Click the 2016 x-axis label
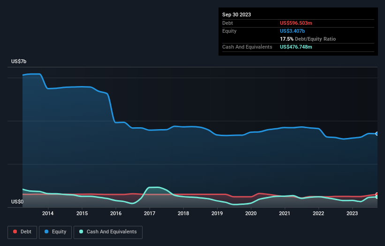This screenshot has height=246, width=385. [116, 213]
